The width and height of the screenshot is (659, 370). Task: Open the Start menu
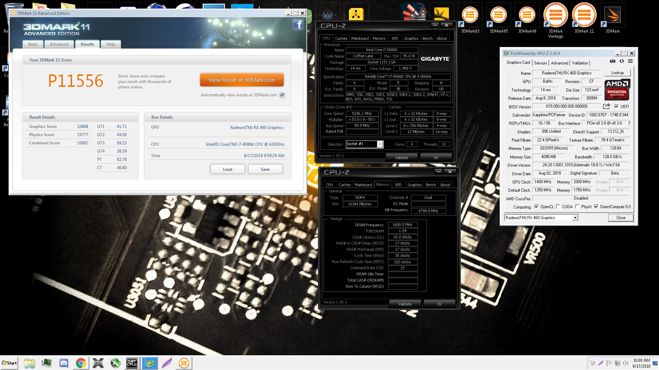pos(9,363)
